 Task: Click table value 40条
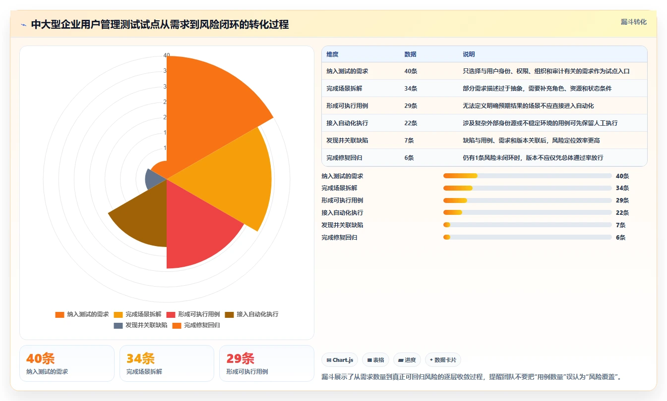(411, 71)
